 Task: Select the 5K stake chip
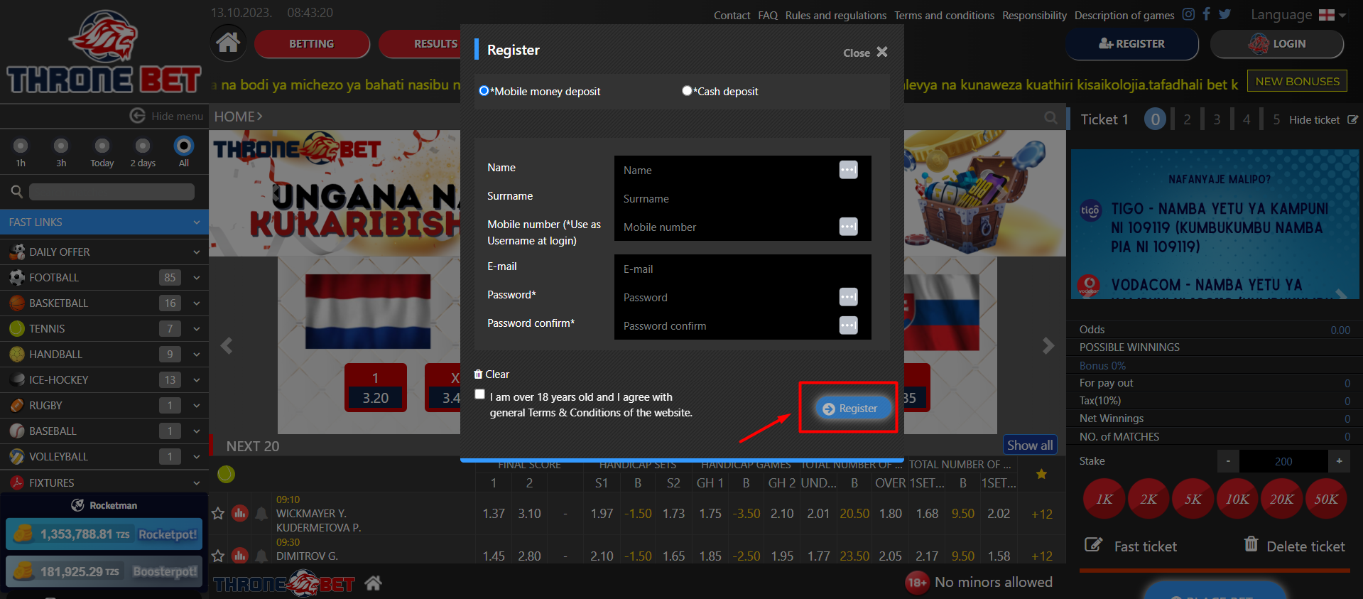[x=1193, y=499]
